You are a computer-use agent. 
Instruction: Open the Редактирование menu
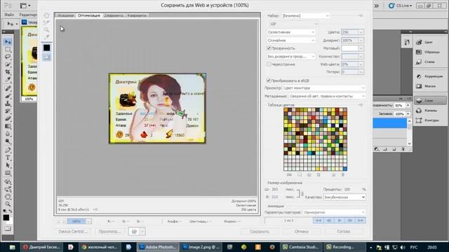(28, 14)
